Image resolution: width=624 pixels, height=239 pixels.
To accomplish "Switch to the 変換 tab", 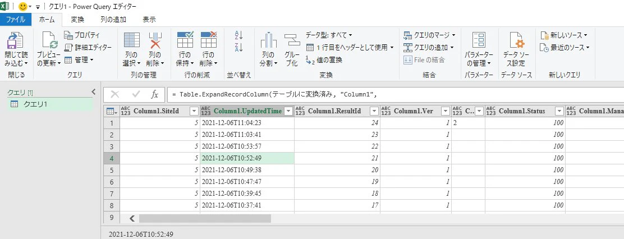I will [77, 20].
